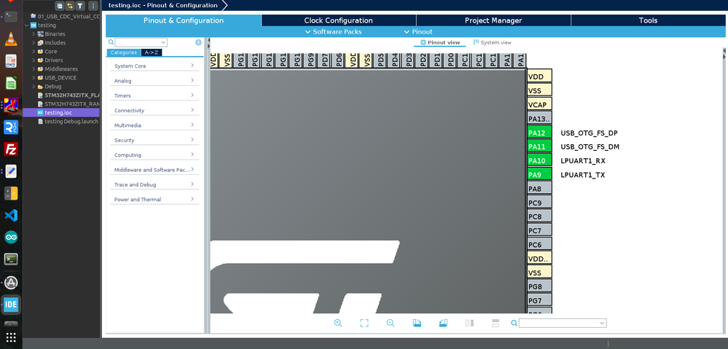The height and width of the screenshot is (349, 728).
Task: Zoom out of the pinout chip view
Action: click(391, 323)
